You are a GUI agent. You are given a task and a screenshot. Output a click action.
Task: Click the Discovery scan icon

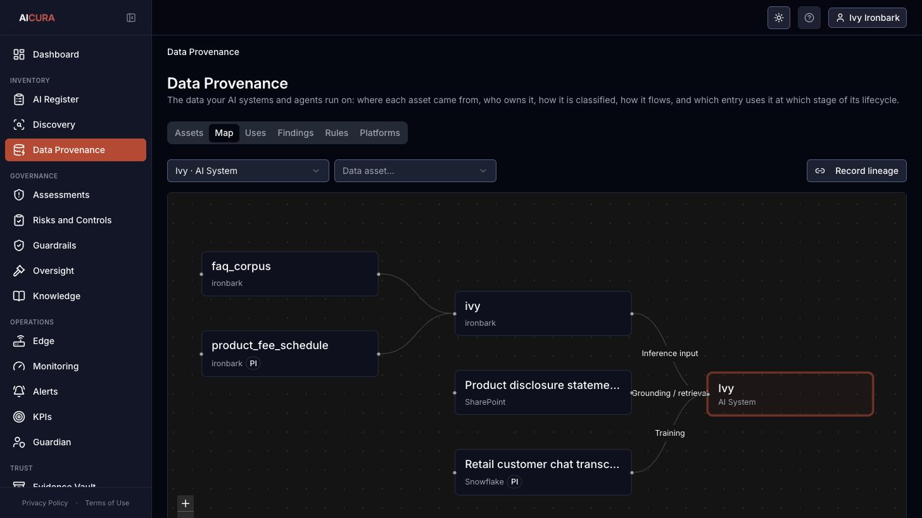click(x=19, y=125)
